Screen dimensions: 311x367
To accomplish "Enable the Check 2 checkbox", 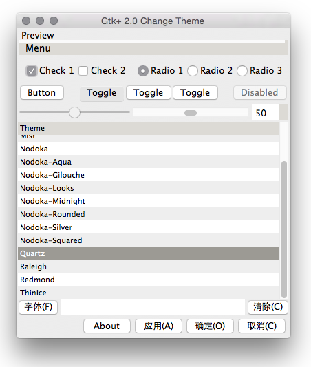I will (x=83, y=71).
